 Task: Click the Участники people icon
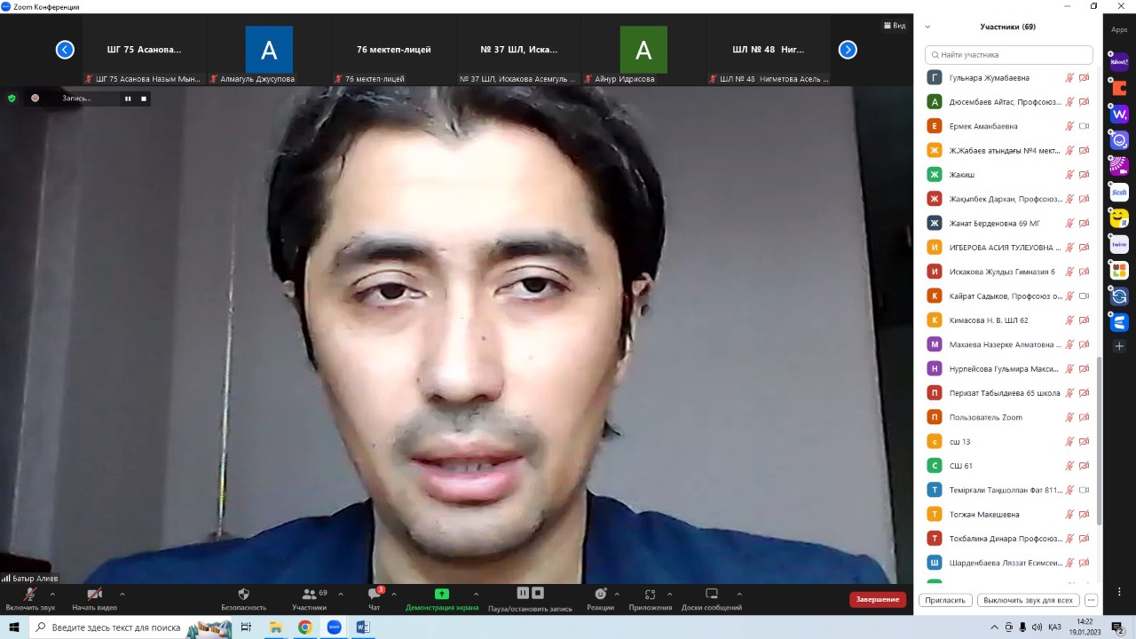point(309,594)
